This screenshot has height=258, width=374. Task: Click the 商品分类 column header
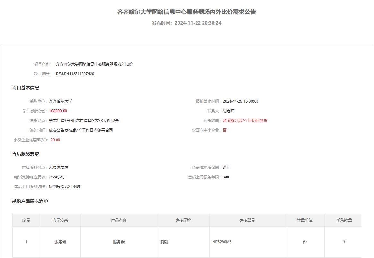point(60,220)
